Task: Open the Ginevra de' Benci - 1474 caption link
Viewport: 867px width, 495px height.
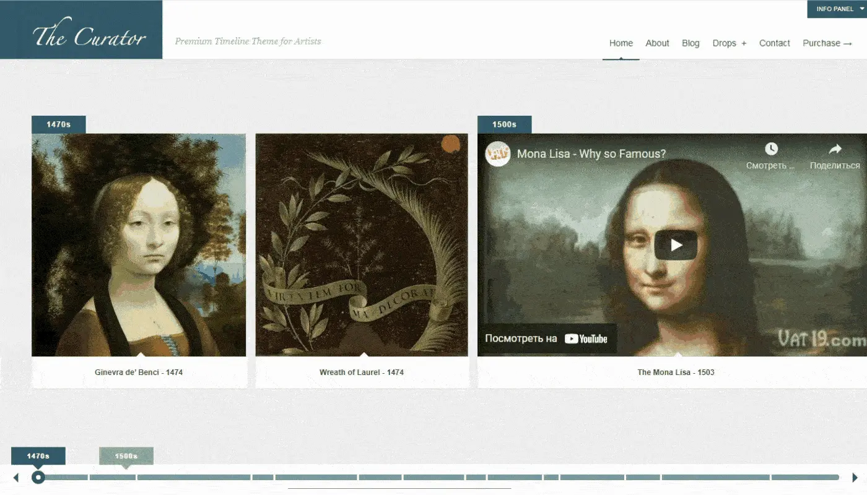Action: point(138,372)
